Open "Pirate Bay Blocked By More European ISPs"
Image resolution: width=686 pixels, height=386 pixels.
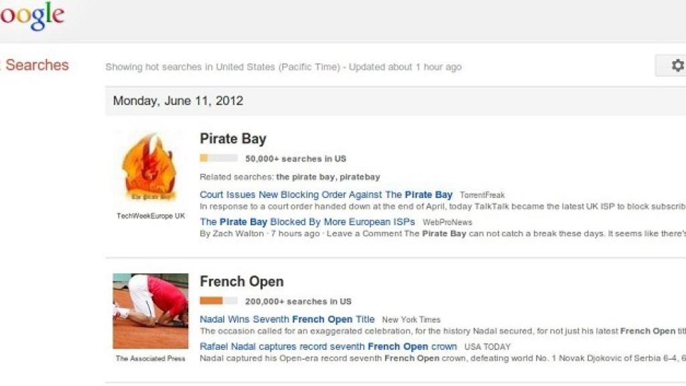click(x=307, y=222)
